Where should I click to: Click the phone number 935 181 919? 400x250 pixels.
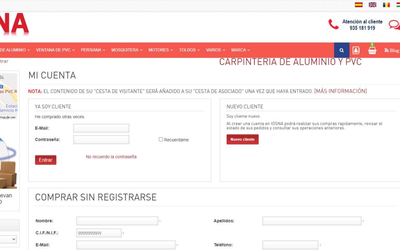pyautogui.click(x=362, y=28)
